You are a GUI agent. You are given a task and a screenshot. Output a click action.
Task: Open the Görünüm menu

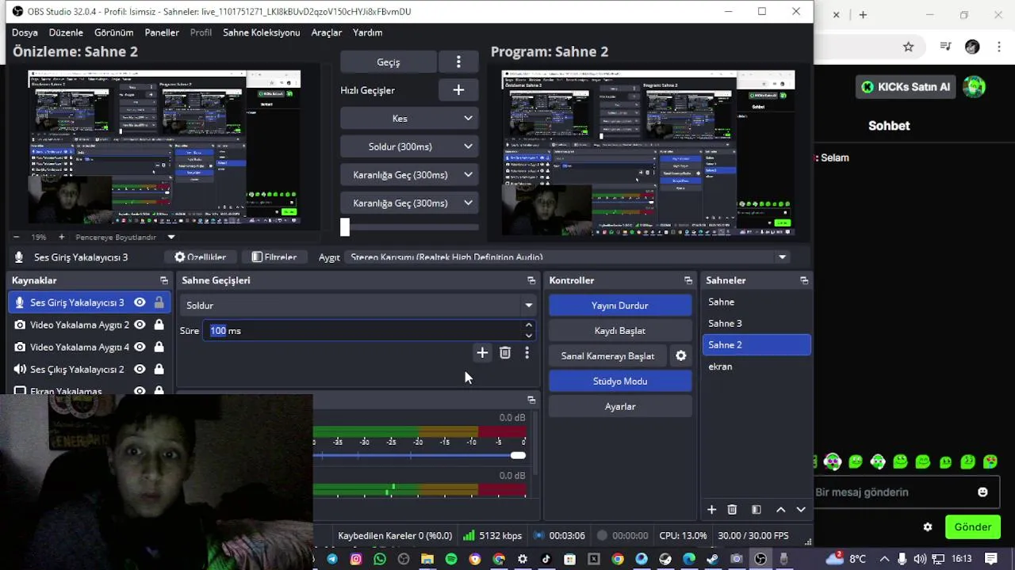tap(114, 32)
